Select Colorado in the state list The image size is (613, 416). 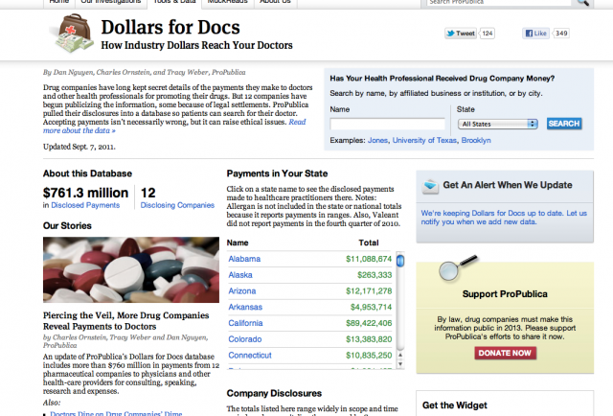(245, 339)
